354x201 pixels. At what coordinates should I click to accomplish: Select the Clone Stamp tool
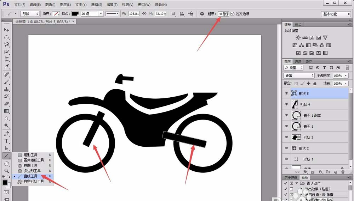[6, 89]
